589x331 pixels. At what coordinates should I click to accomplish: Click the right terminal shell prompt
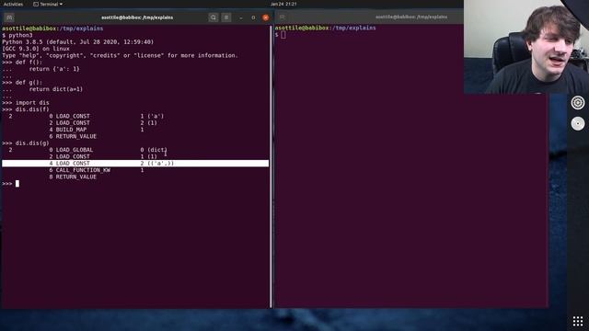point(280,35)
